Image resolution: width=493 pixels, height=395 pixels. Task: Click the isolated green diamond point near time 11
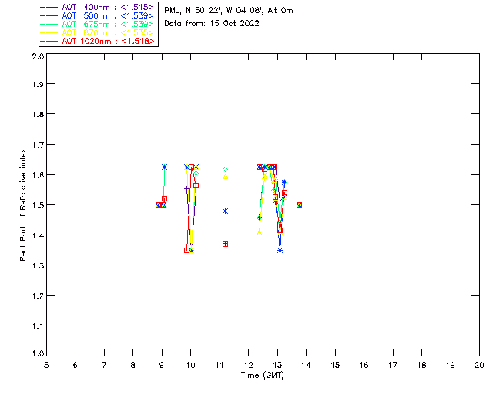point(225,170)
